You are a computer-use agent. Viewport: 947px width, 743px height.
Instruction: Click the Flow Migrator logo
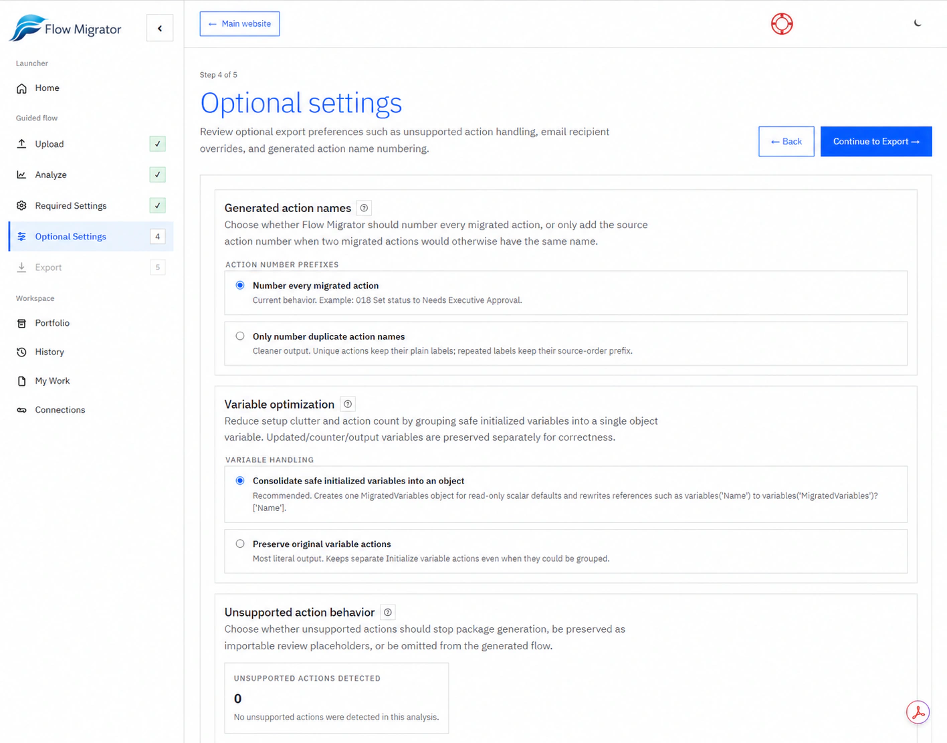[x=66, y=28]
